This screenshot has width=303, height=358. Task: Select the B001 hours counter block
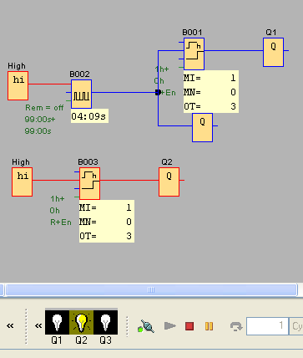[194, 54]
